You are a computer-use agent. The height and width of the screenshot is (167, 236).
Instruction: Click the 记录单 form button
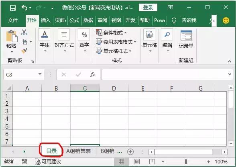186,39
